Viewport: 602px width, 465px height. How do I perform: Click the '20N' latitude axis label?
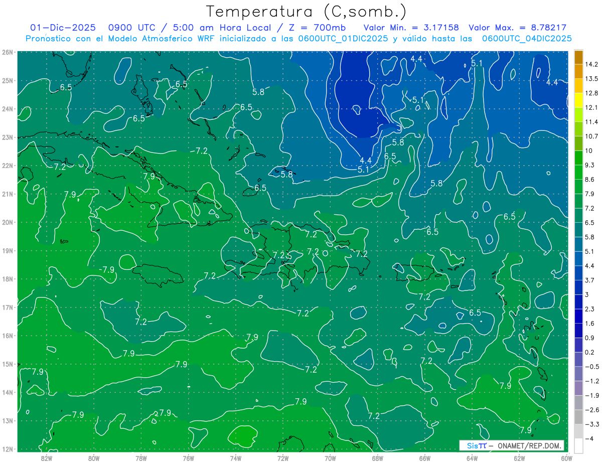[x=7, y=222]
